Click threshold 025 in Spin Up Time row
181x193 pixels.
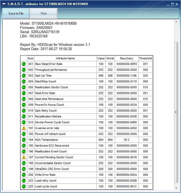145,76
